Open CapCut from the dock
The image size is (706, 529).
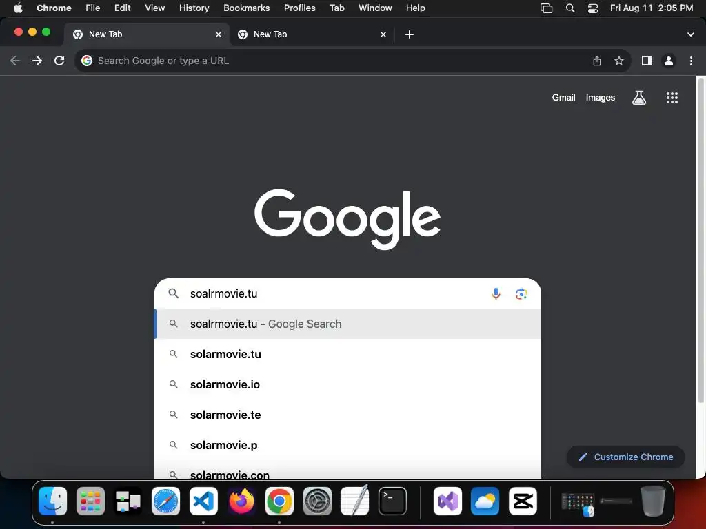pos(523,501)
